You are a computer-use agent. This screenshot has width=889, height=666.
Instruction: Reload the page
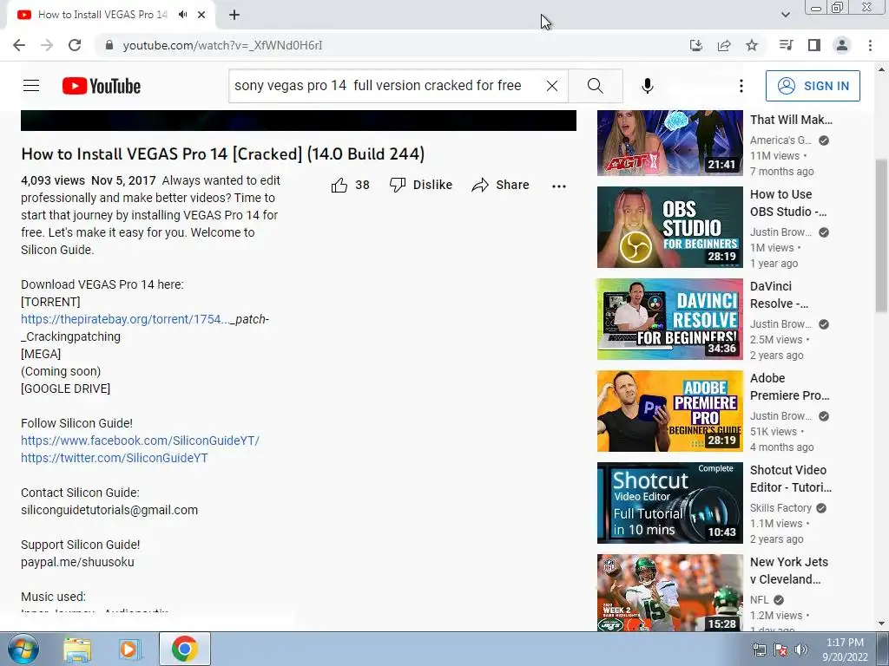tap(75, 45)
